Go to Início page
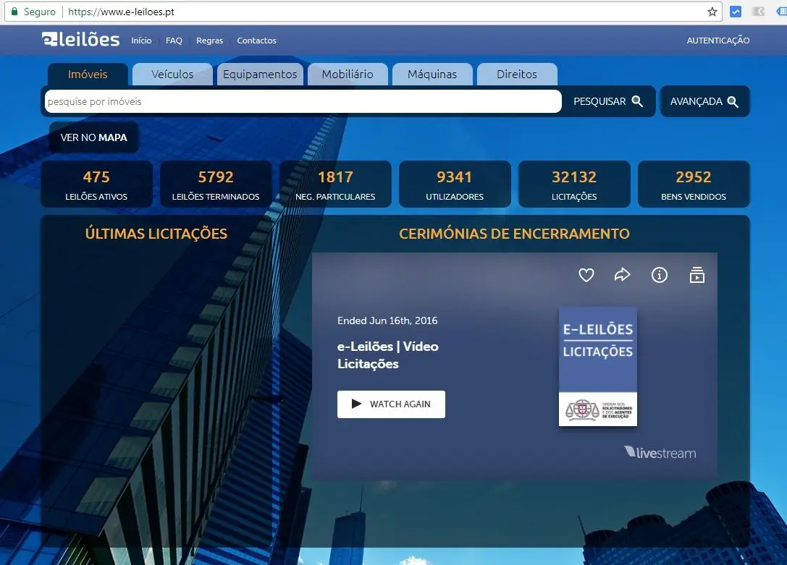This screenshot has width=787, height=565. (x=141, y=41)
